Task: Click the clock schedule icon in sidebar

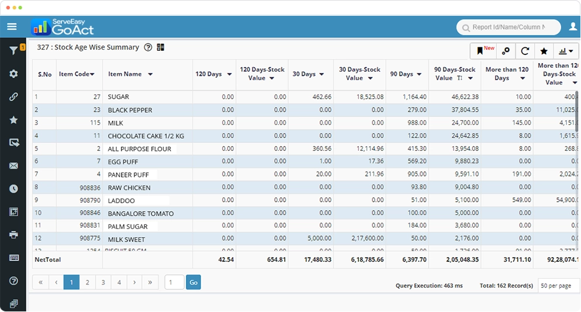Action: (x=13, y=189)
